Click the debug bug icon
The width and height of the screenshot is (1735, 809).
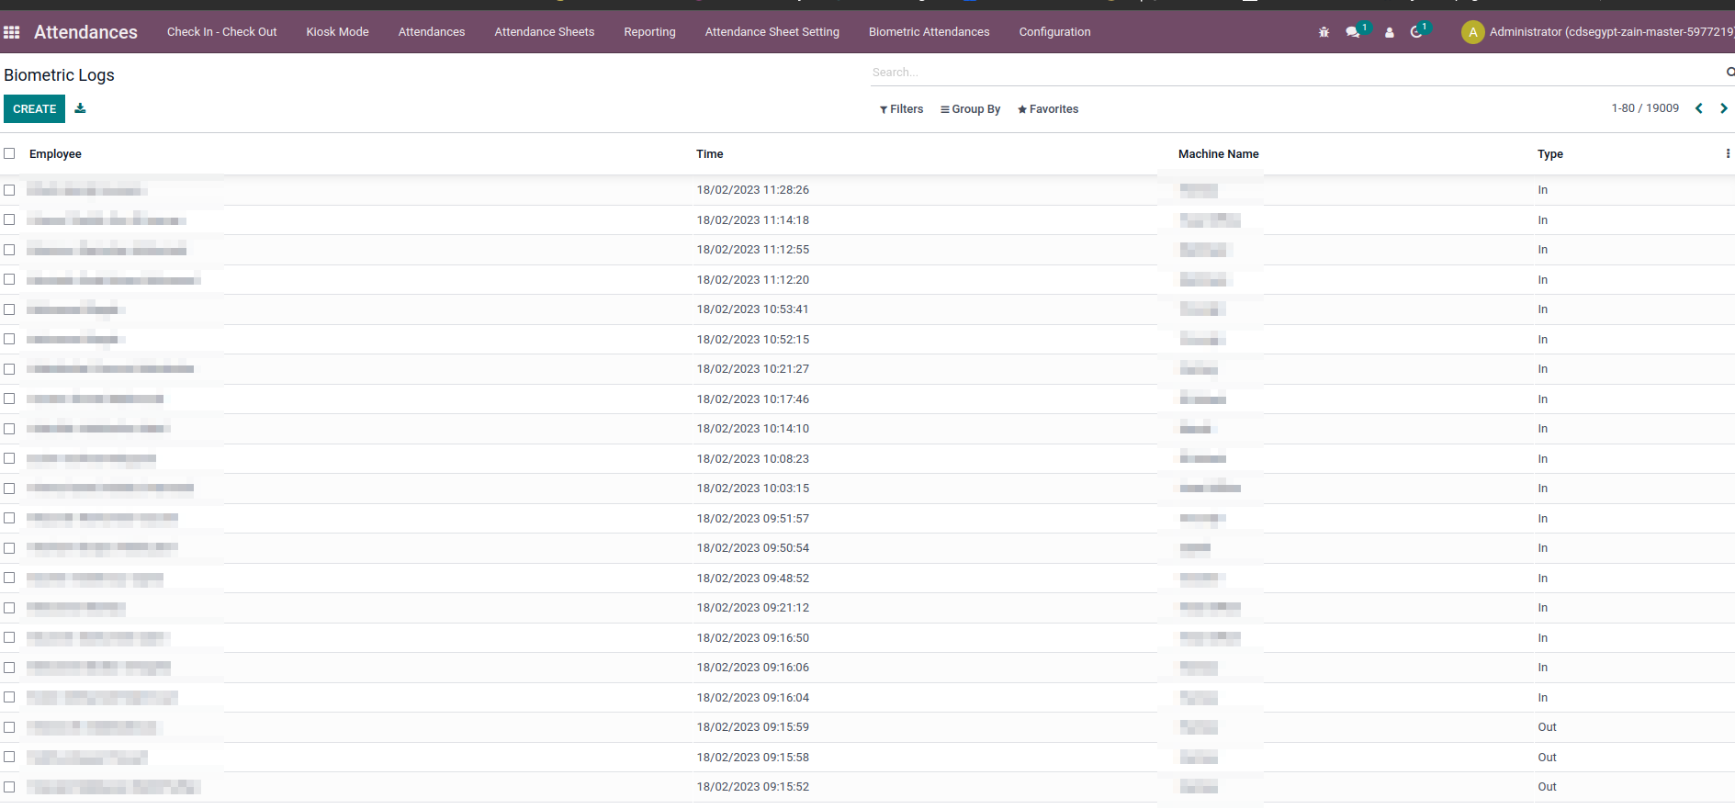pyautogui.click(x=1324, y=32)
